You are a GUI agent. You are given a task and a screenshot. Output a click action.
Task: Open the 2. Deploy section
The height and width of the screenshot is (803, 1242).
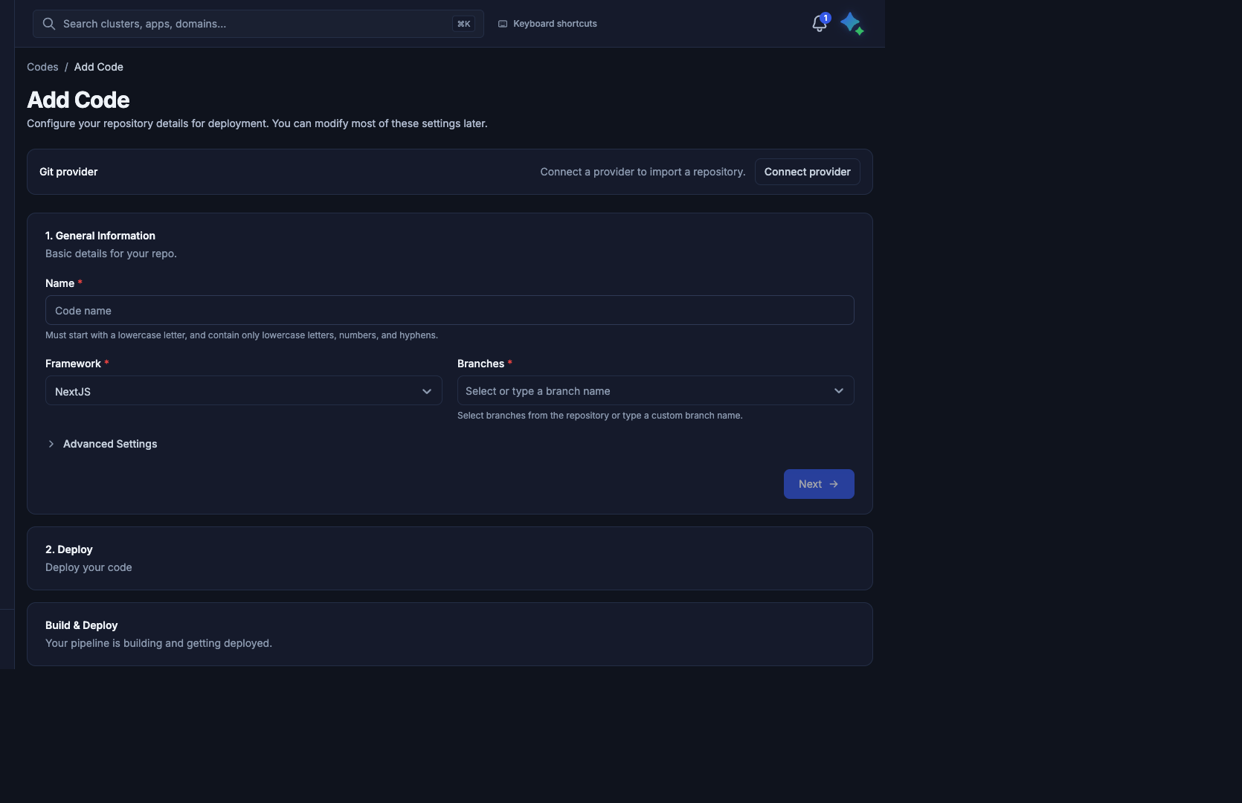(450, 558)
